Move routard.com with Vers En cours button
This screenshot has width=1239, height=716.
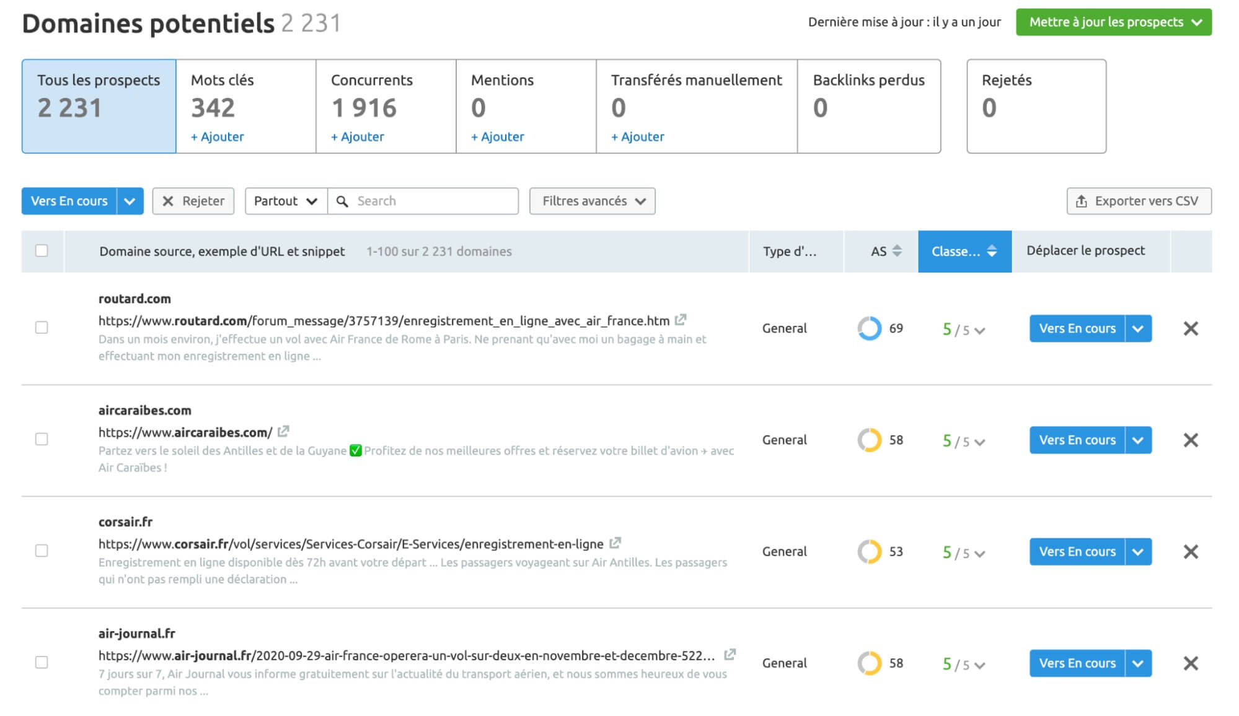tap(1077, 328)
